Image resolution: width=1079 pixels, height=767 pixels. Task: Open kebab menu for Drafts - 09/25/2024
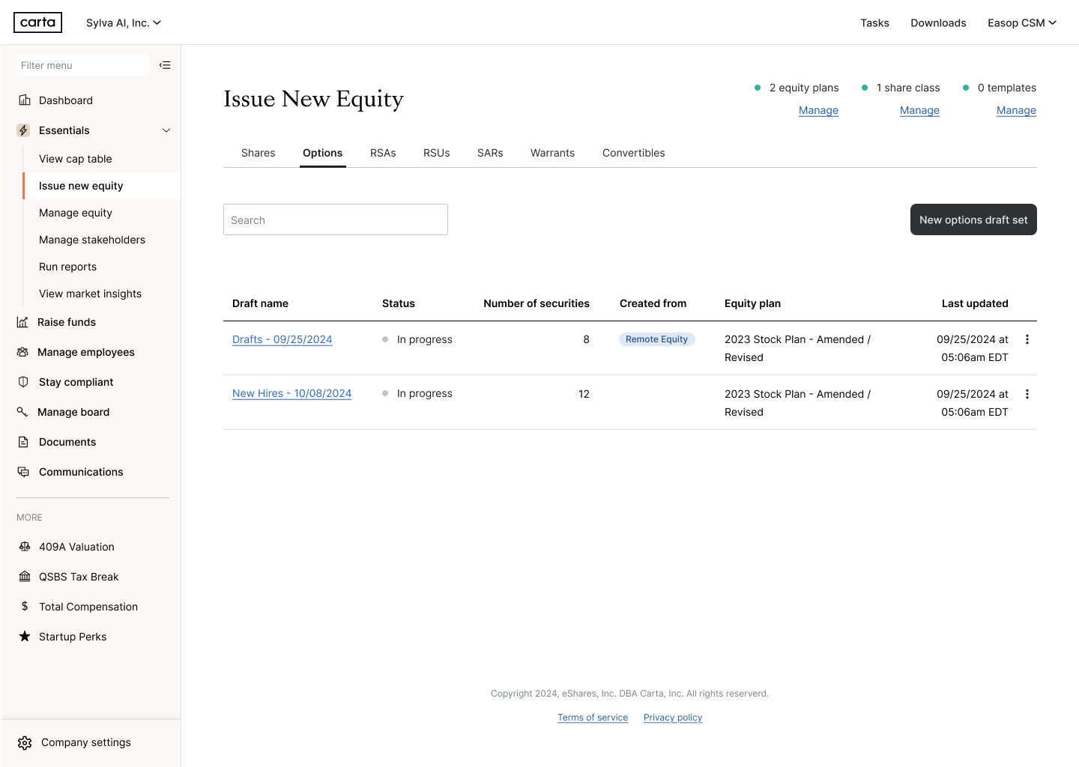click(x=1027, y=339)
